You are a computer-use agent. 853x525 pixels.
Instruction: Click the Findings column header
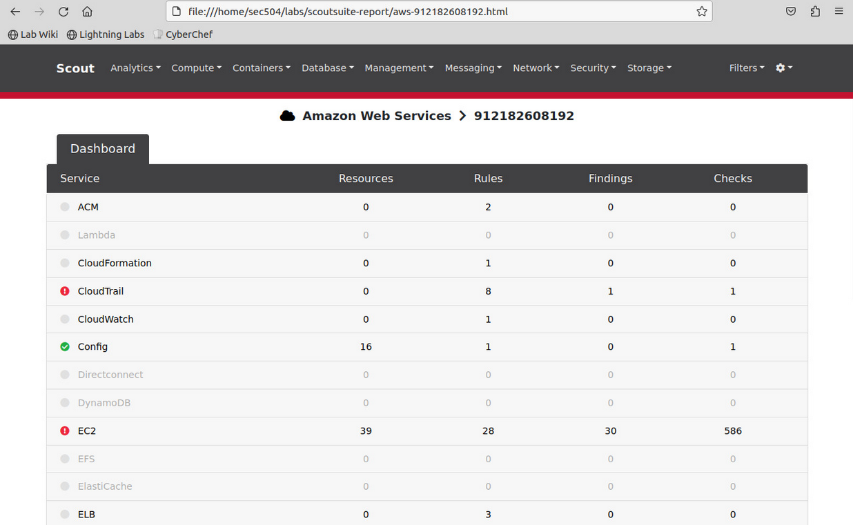click(610, 178)
